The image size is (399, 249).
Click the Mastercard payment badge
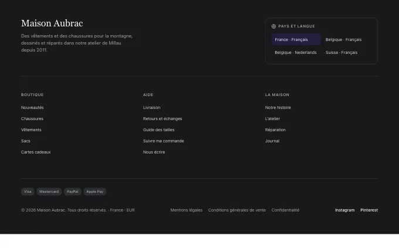coord(49,192)
